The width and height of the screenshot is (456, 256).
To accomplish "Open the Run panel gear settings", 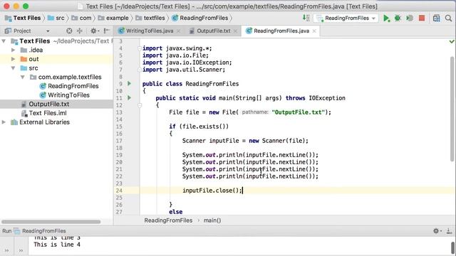I will [437, 231].
